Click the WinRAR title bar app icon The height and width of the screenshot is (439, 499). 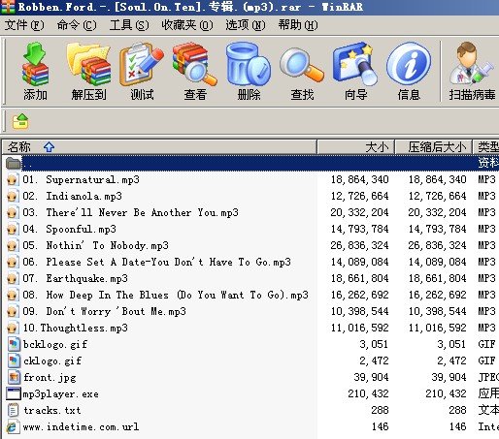8,7
